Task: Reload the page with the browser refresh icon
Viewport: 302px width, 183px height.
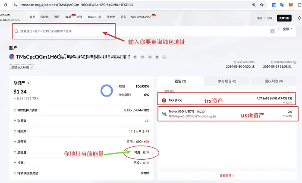Action: click(x=5, y=5)
